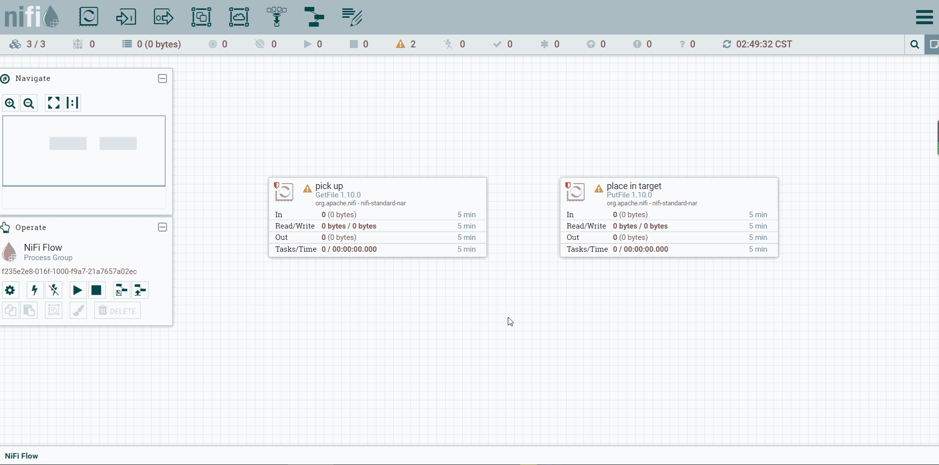The width and height of the screenshot is (939, 465).
Task: Select the Remote Process Group icon
Action: 239,17
